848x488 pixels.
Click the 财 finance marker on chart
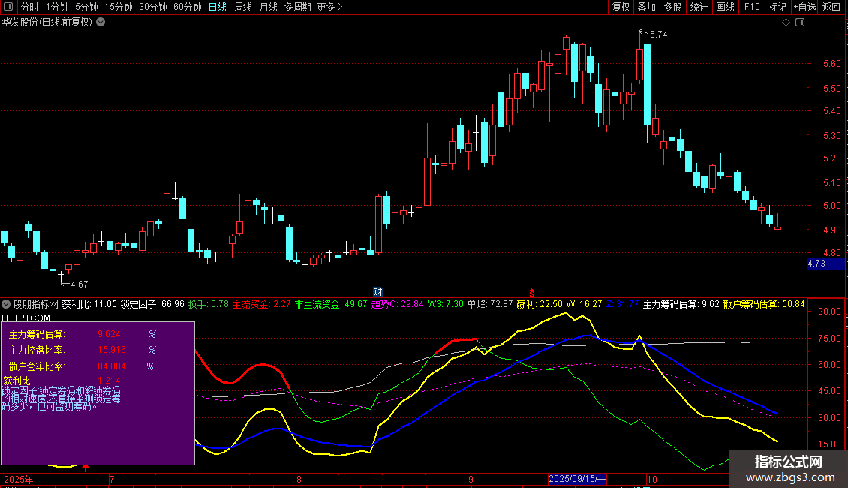point(378,291)
